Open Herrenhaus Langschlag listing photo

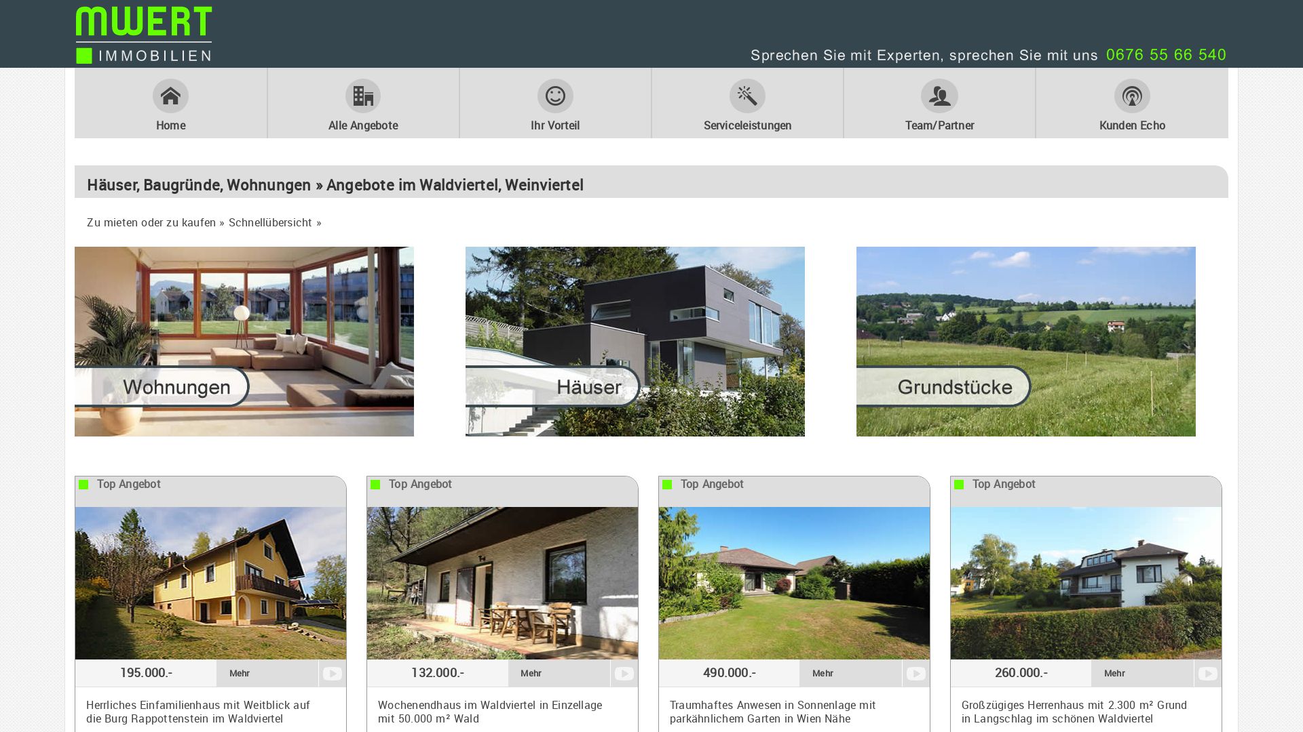click(1086, 583)
